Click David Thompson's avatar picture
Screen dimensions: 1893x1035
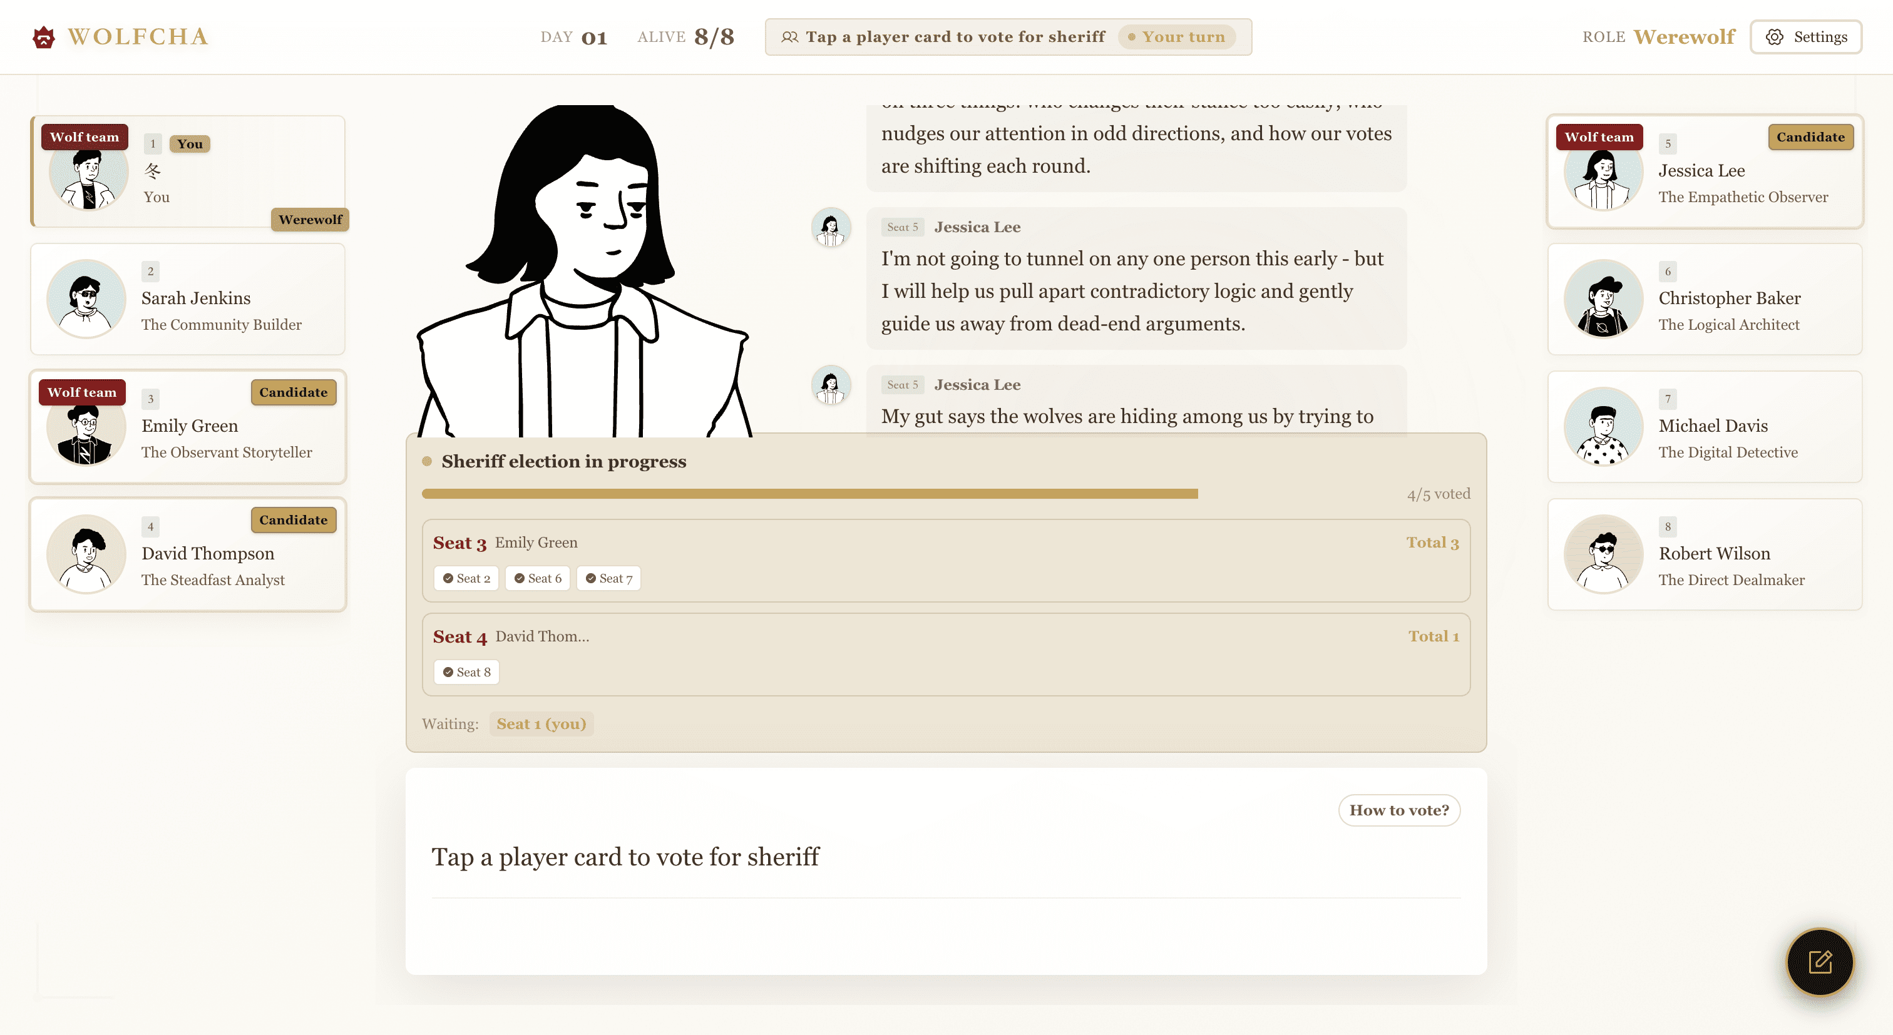[x=86, y=554]
